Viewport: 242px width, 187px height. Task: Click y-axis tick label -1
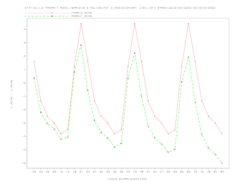[24, 96]
